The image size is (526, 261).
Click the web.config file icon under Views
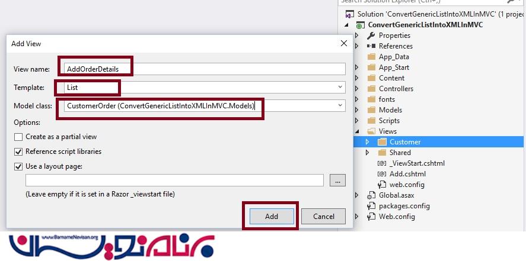(x=382, y=185)
